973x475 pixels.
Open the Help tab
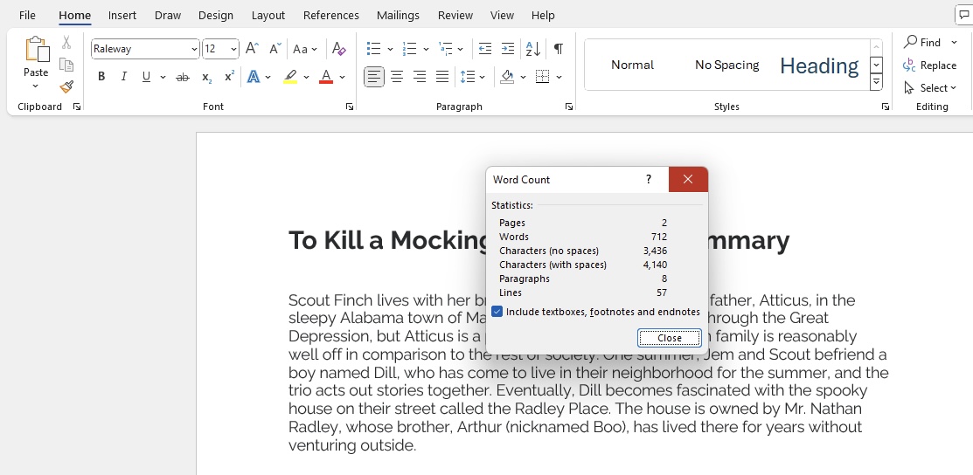click(543, 15)
